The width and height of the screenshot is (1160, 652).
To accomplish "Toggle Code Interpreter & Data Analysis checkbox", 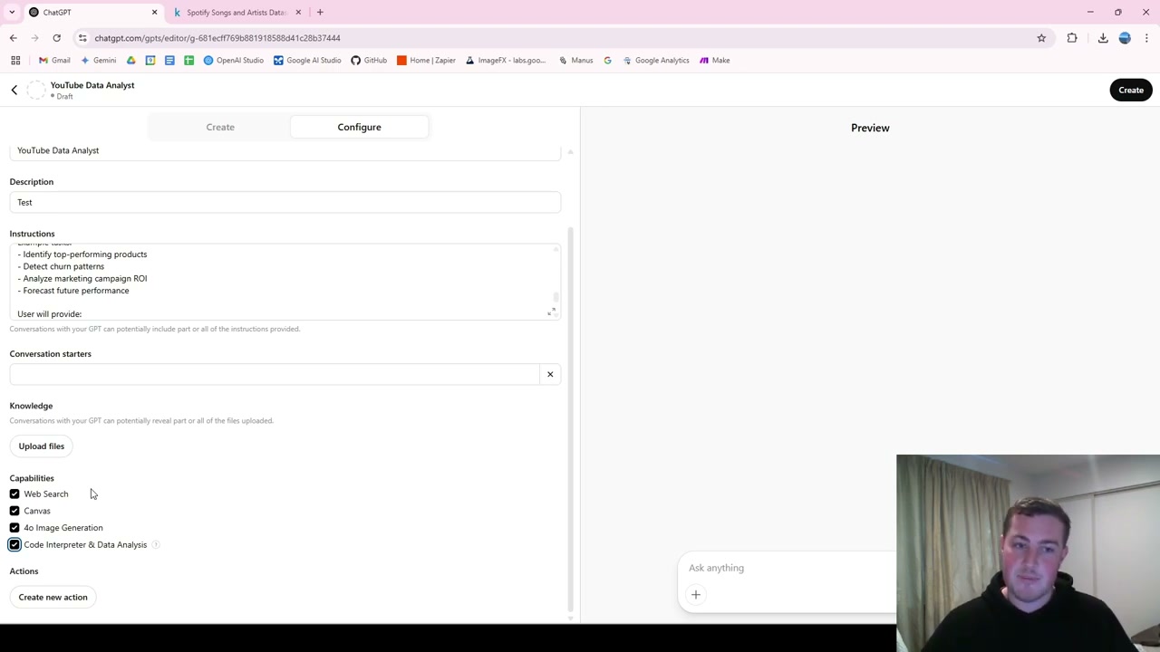I will pyautogui.click(x=14, y=545).
